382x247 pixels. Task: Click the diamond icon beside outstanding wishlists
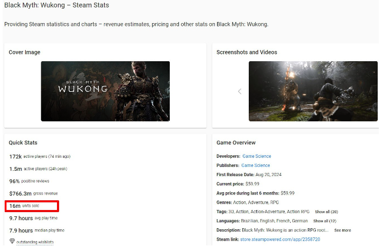tap(12, 241)
